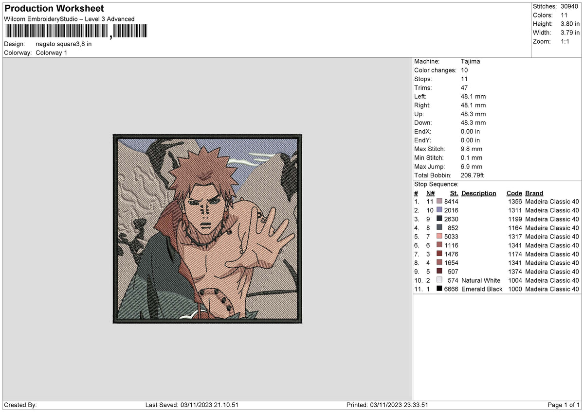Click the Code column header

[x=514, y=193]
